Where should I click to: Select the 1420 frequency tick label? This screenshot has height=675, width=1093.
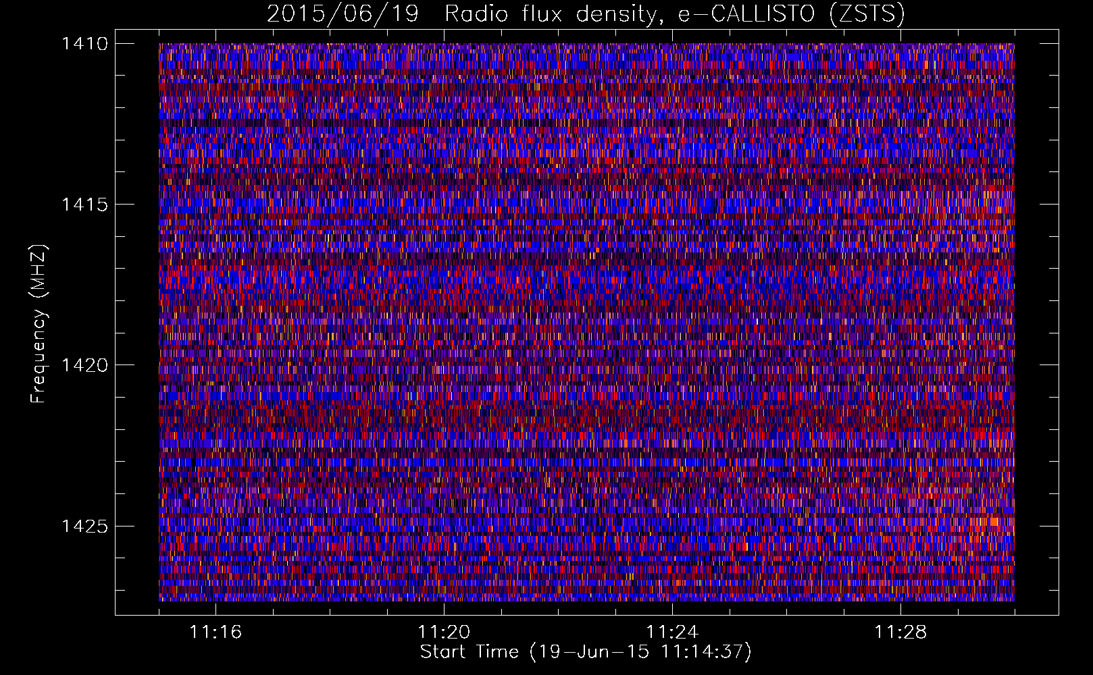(84, 365)
